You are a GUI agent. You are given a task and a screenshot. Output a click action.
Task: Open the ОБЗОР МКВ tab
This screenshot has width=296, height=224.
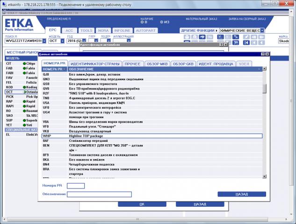tap(157, 64)
